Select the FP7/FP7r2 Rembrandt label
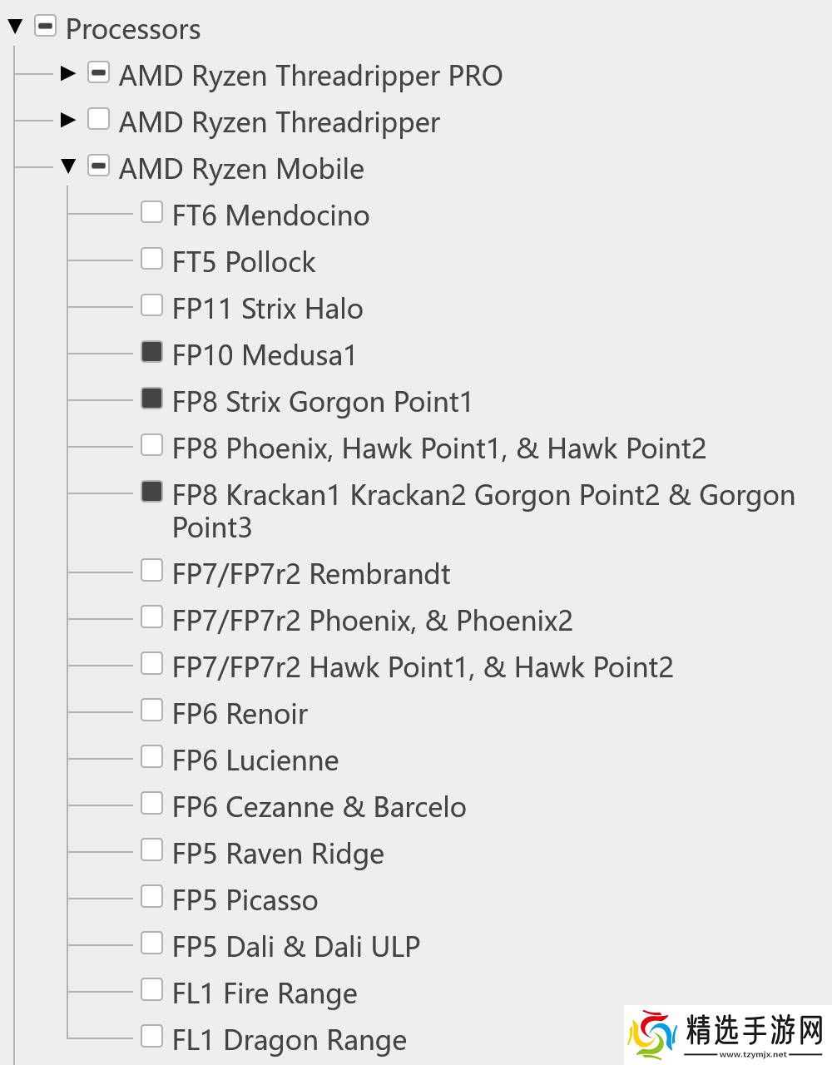The image size is (832, 1065). coord(310,574)
